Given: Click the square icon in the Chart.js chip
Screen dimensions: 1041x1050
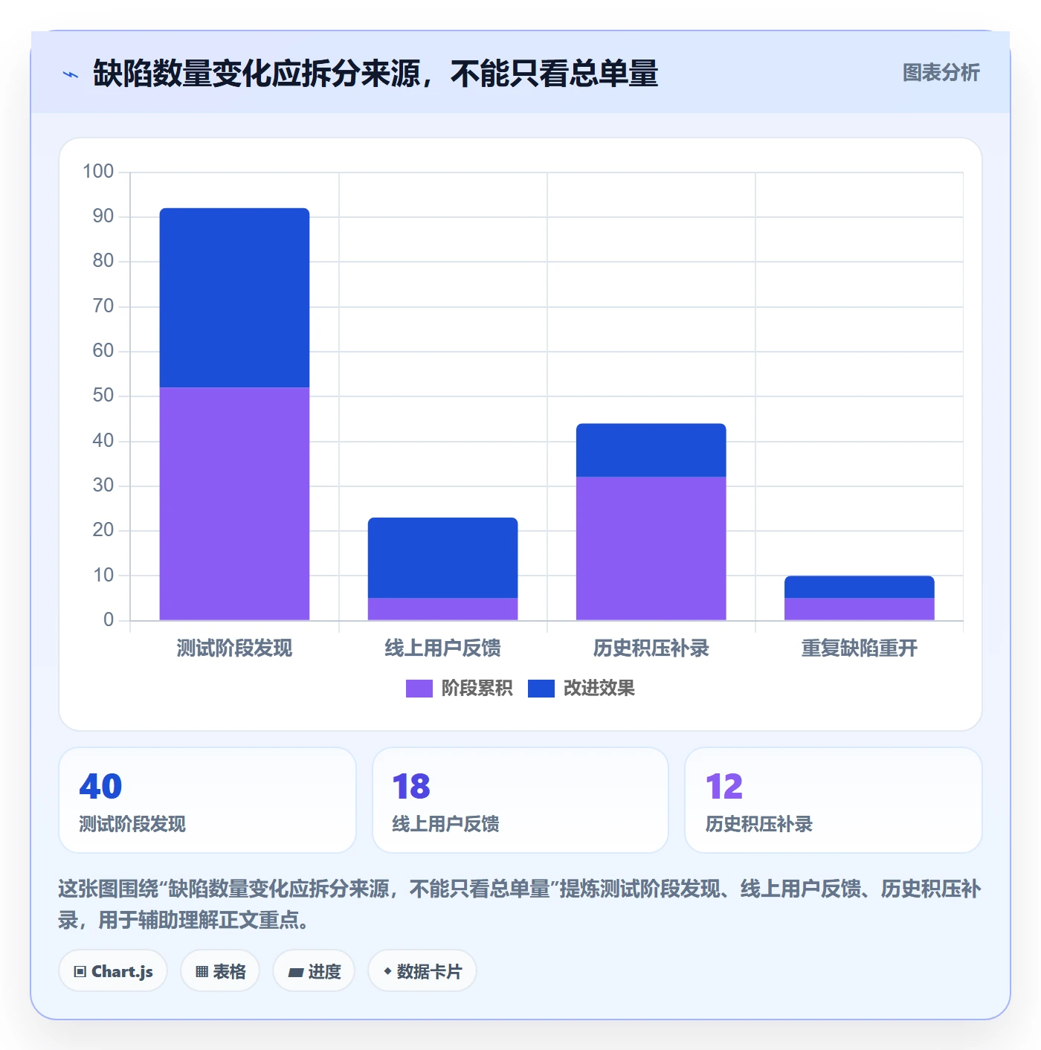Looking at the screenshot, I should [80, 972].
